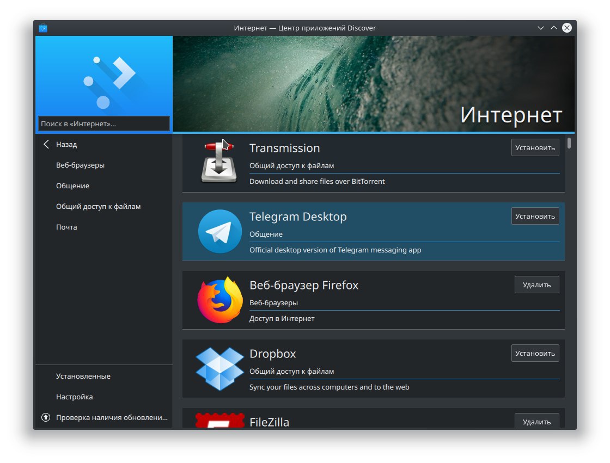This screenshot has height=463, width=610.
Task: Open Transmission title
Action: pyautogui.click(x=284, y=148)
